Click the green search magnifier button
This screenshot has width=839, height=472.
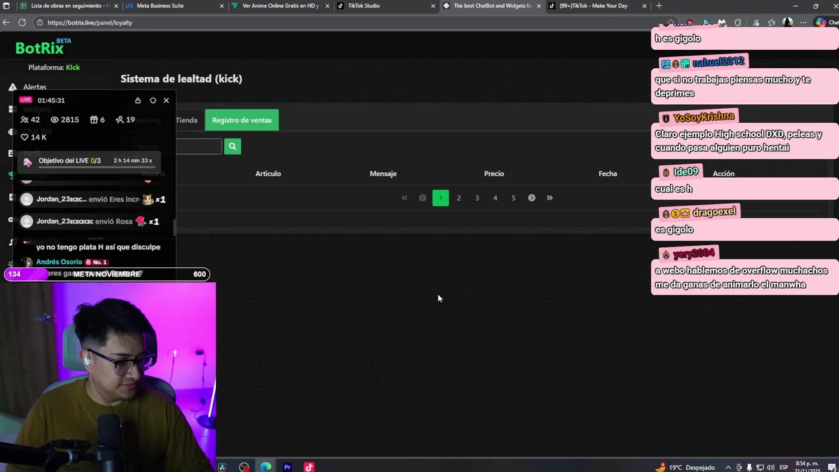tap(232, 147)
